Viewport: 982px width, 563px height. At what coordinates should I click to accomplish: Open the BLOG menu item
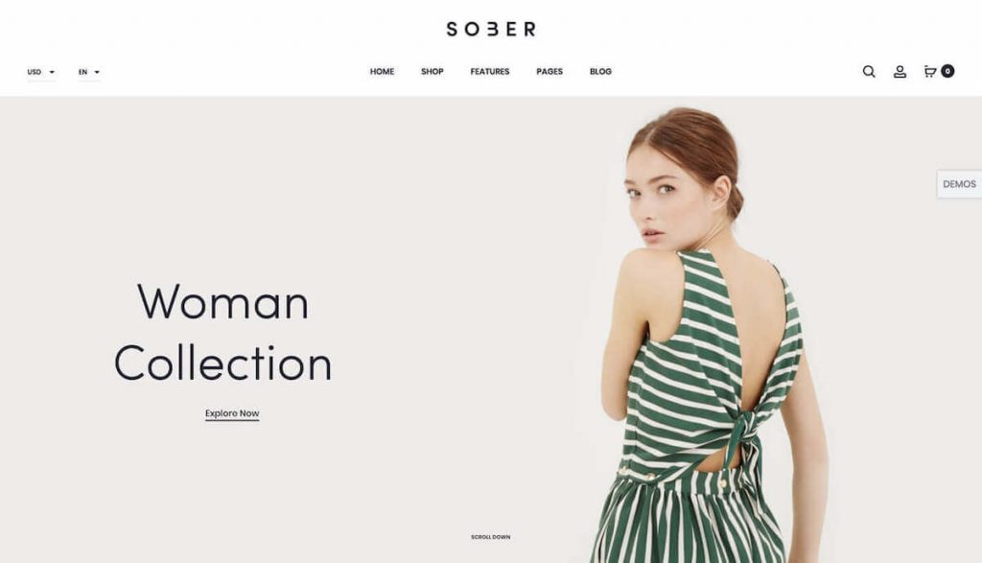[600, 71]
